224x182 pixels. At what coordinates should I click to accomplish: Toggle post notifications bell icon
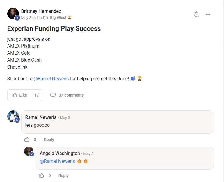(196, 14)
